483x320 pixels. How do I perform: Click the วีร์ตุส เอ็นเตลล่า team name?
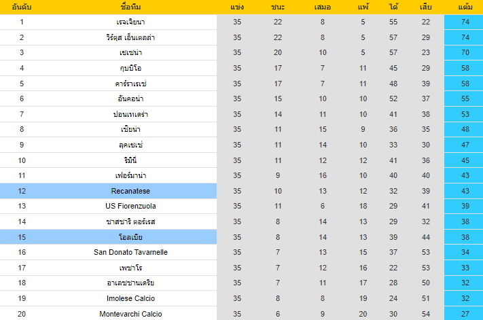[x=130, y=37]
